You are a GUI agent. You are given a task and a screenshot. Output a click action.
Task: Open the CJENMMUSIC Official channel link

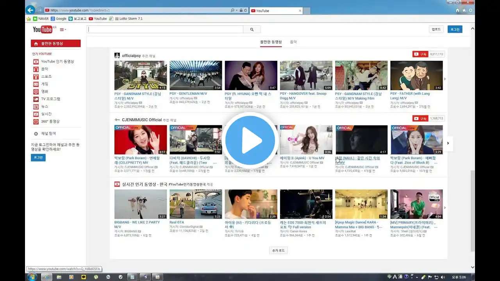142,120
